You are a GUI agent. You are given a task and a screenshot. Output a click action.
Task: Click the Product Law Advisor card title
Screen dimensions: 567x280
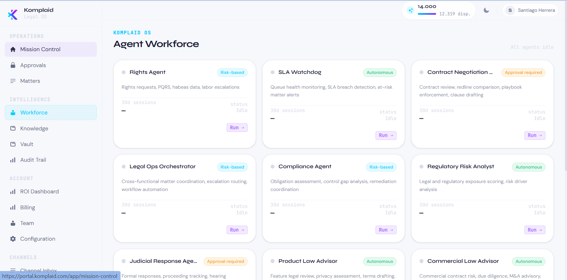pos(308,261)
